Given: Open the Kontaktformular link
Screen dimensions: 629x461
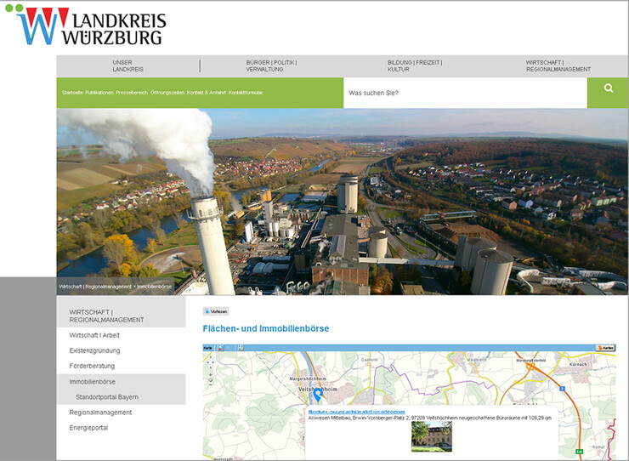Looking at the screenshot, I should coord(246,92).
